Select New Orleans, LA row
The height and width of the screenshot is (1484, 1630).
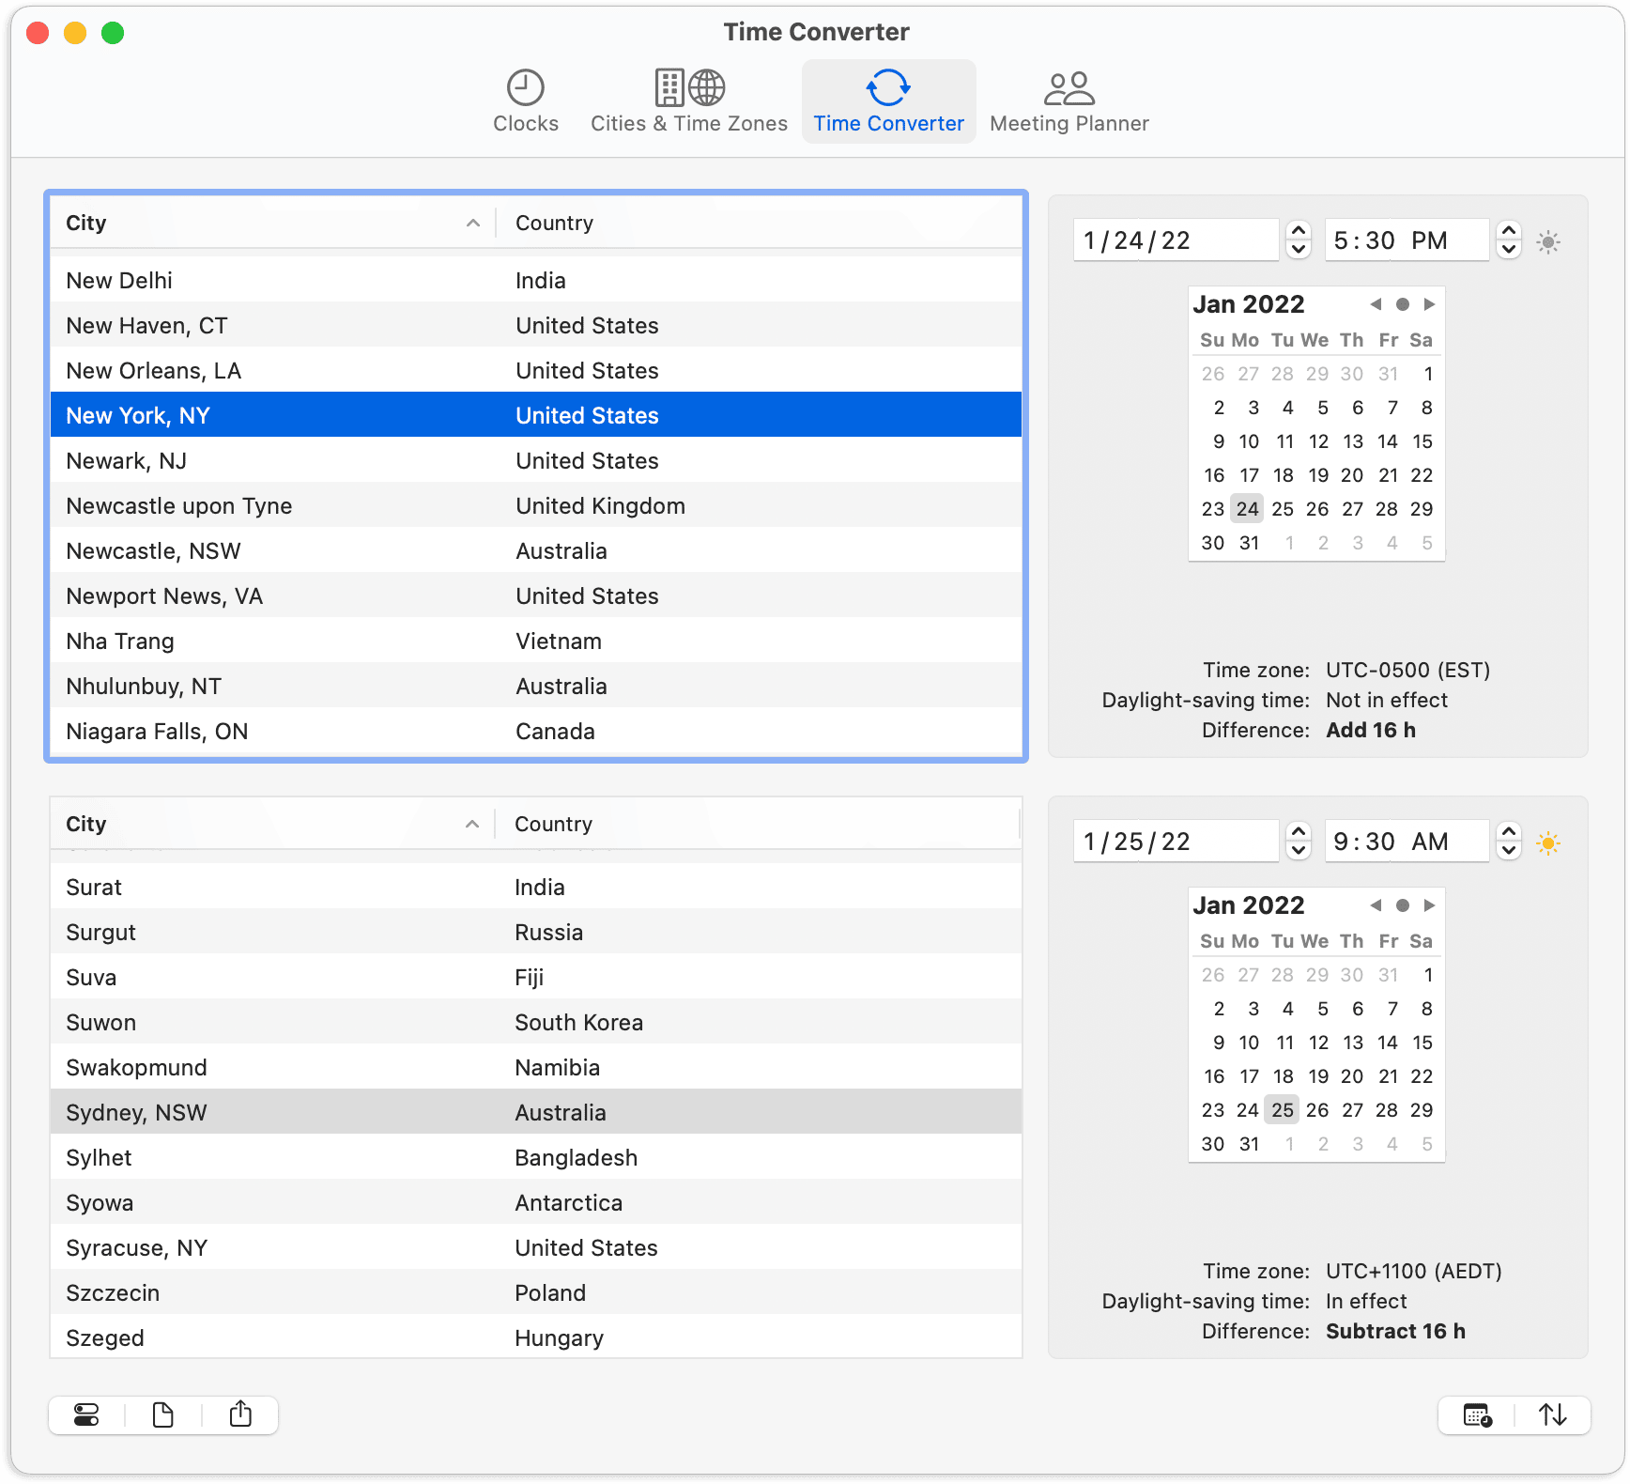pos(536,370)
